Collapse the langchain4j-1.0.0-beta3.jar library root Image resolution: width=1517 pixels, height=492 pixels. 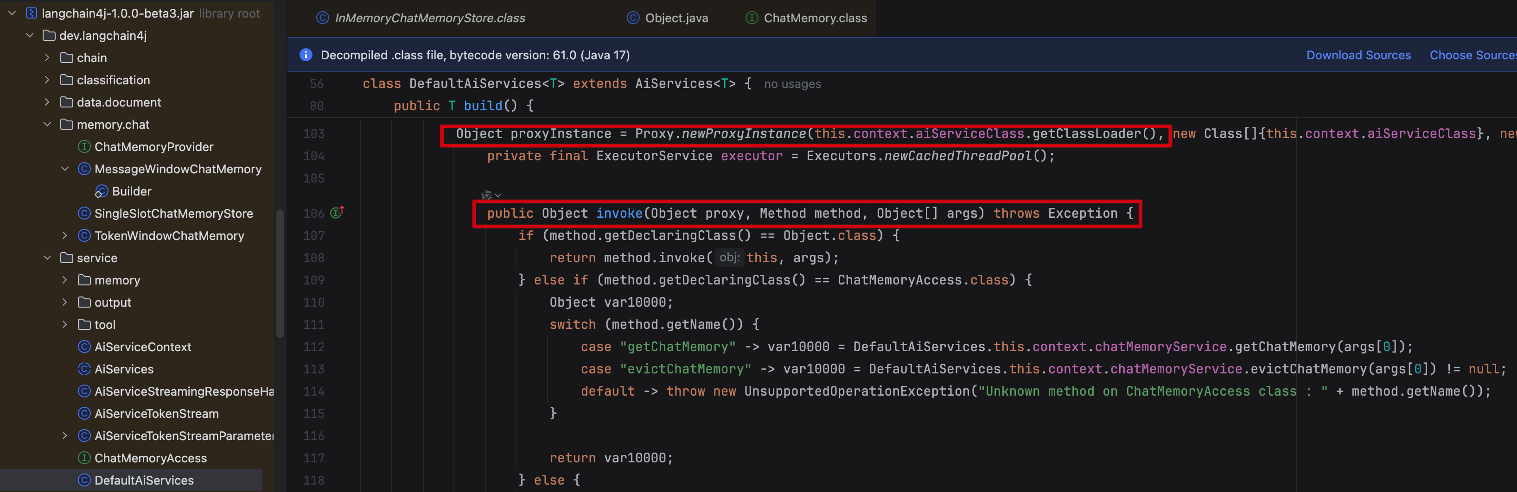[13, 13]
